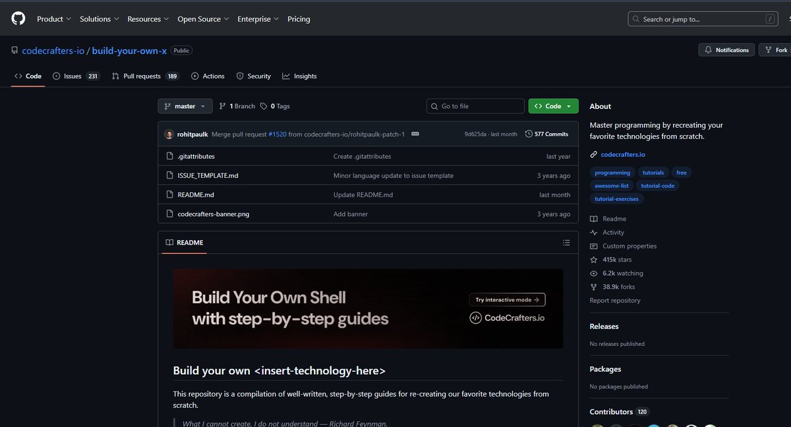Open the Contributors 120 link

[x=620, y=412]
